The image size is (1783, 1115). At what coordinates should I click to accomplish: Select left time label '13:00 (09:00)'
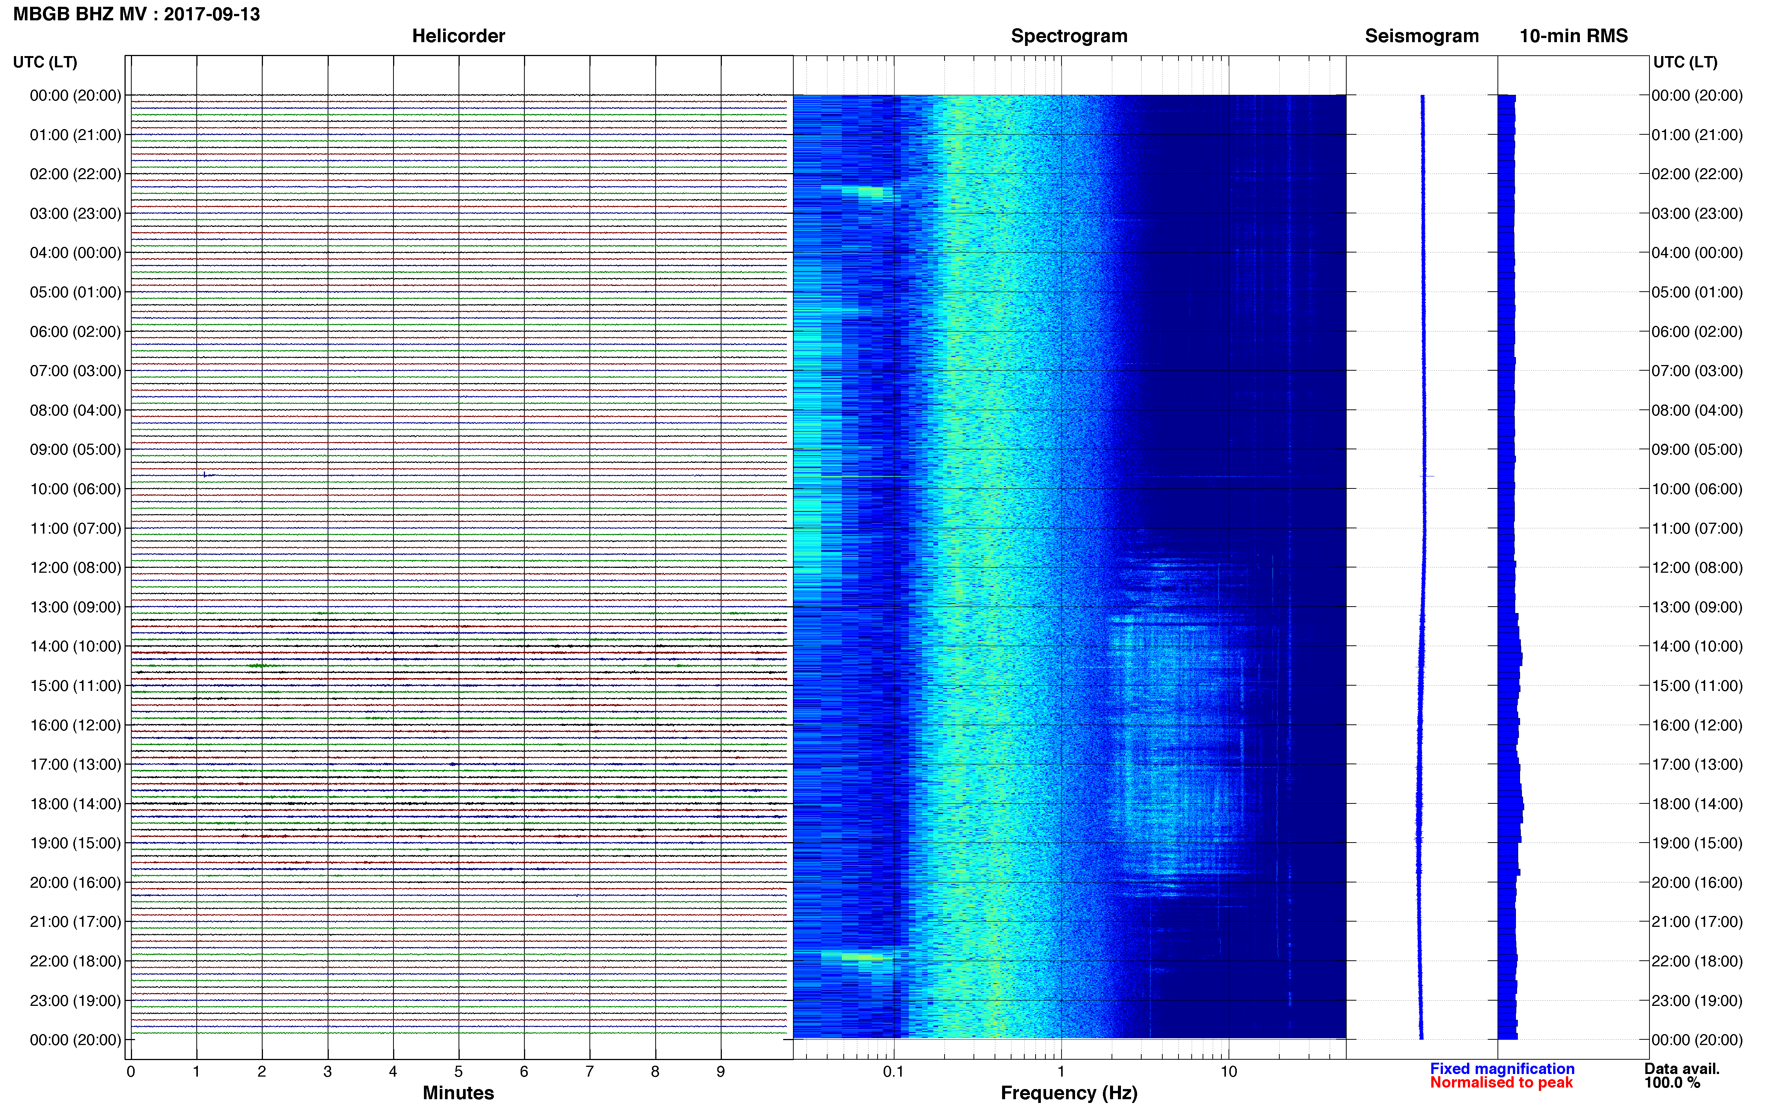pyautogui.click(x=75, y=607)
